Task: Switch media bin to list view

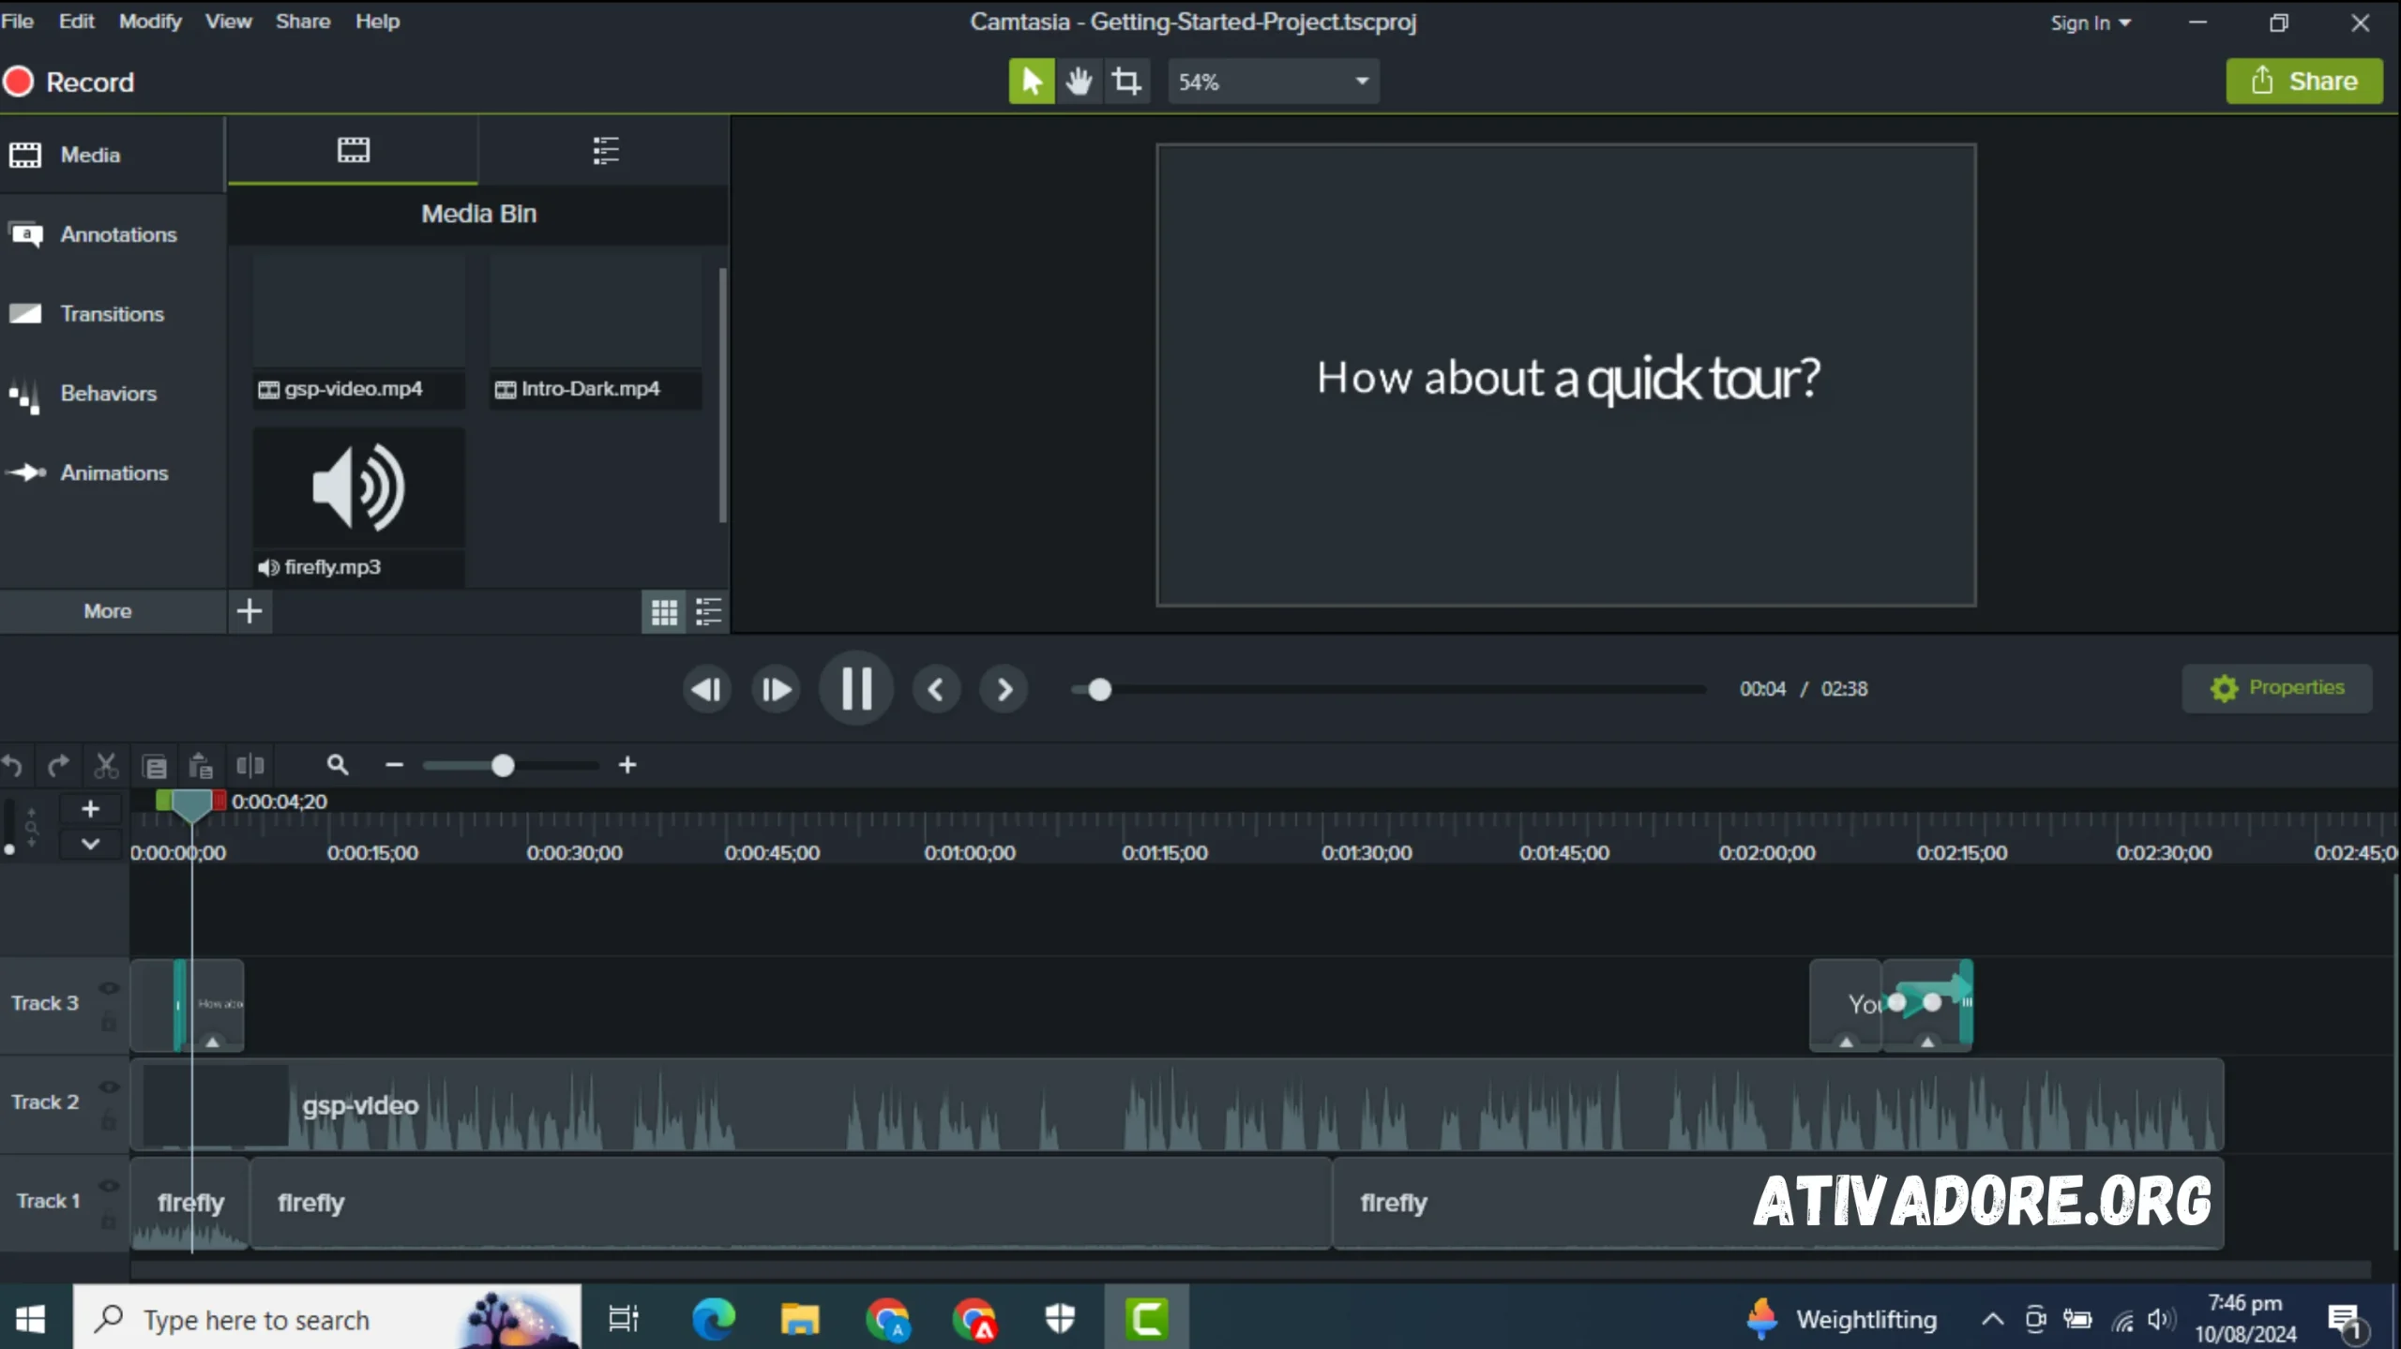Action: (x=708, y=612)
